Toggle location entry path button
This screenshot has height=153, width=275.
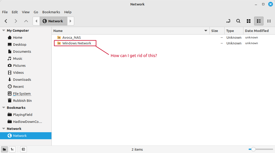coord(228,21)
